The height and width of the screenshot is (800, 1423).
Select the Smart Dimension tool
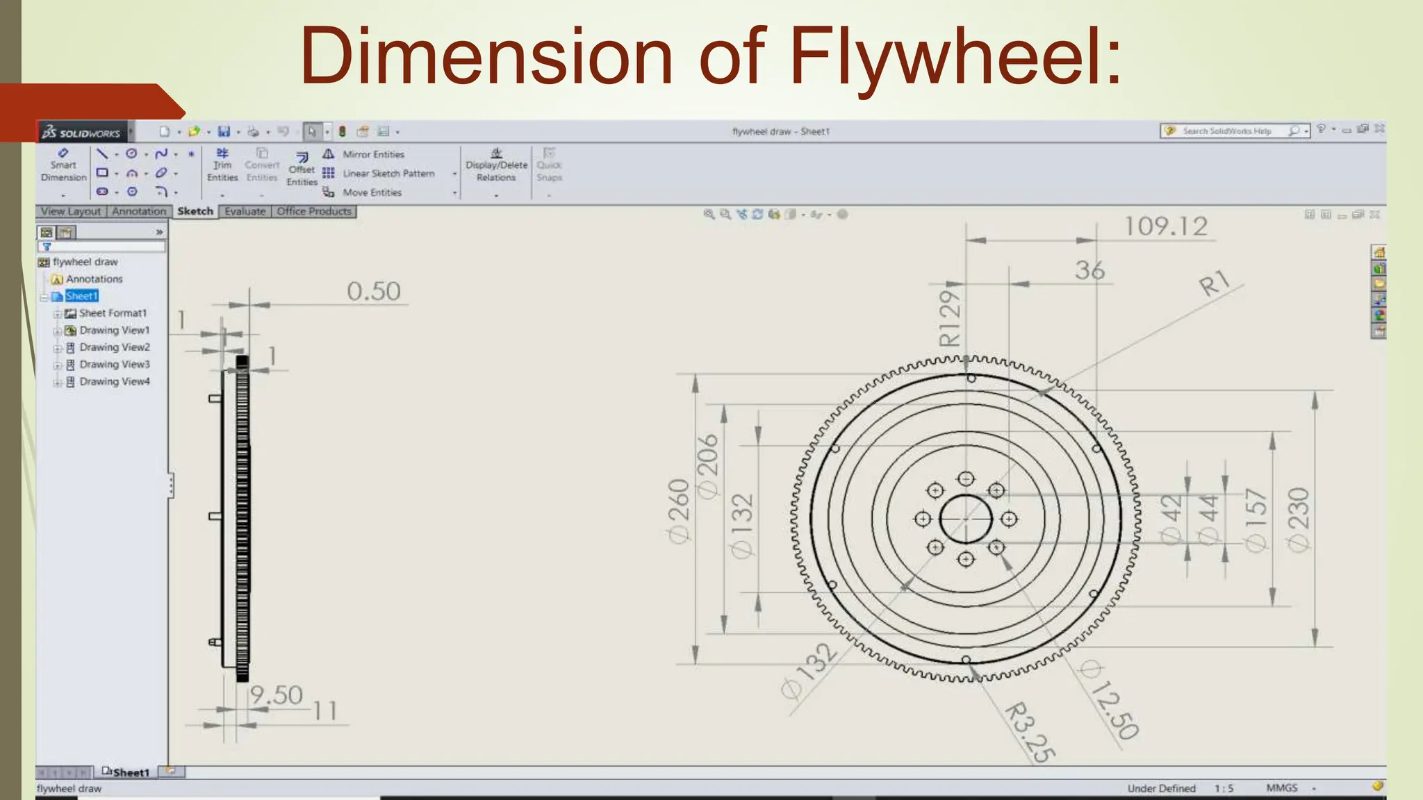click(x=63, y=165)
